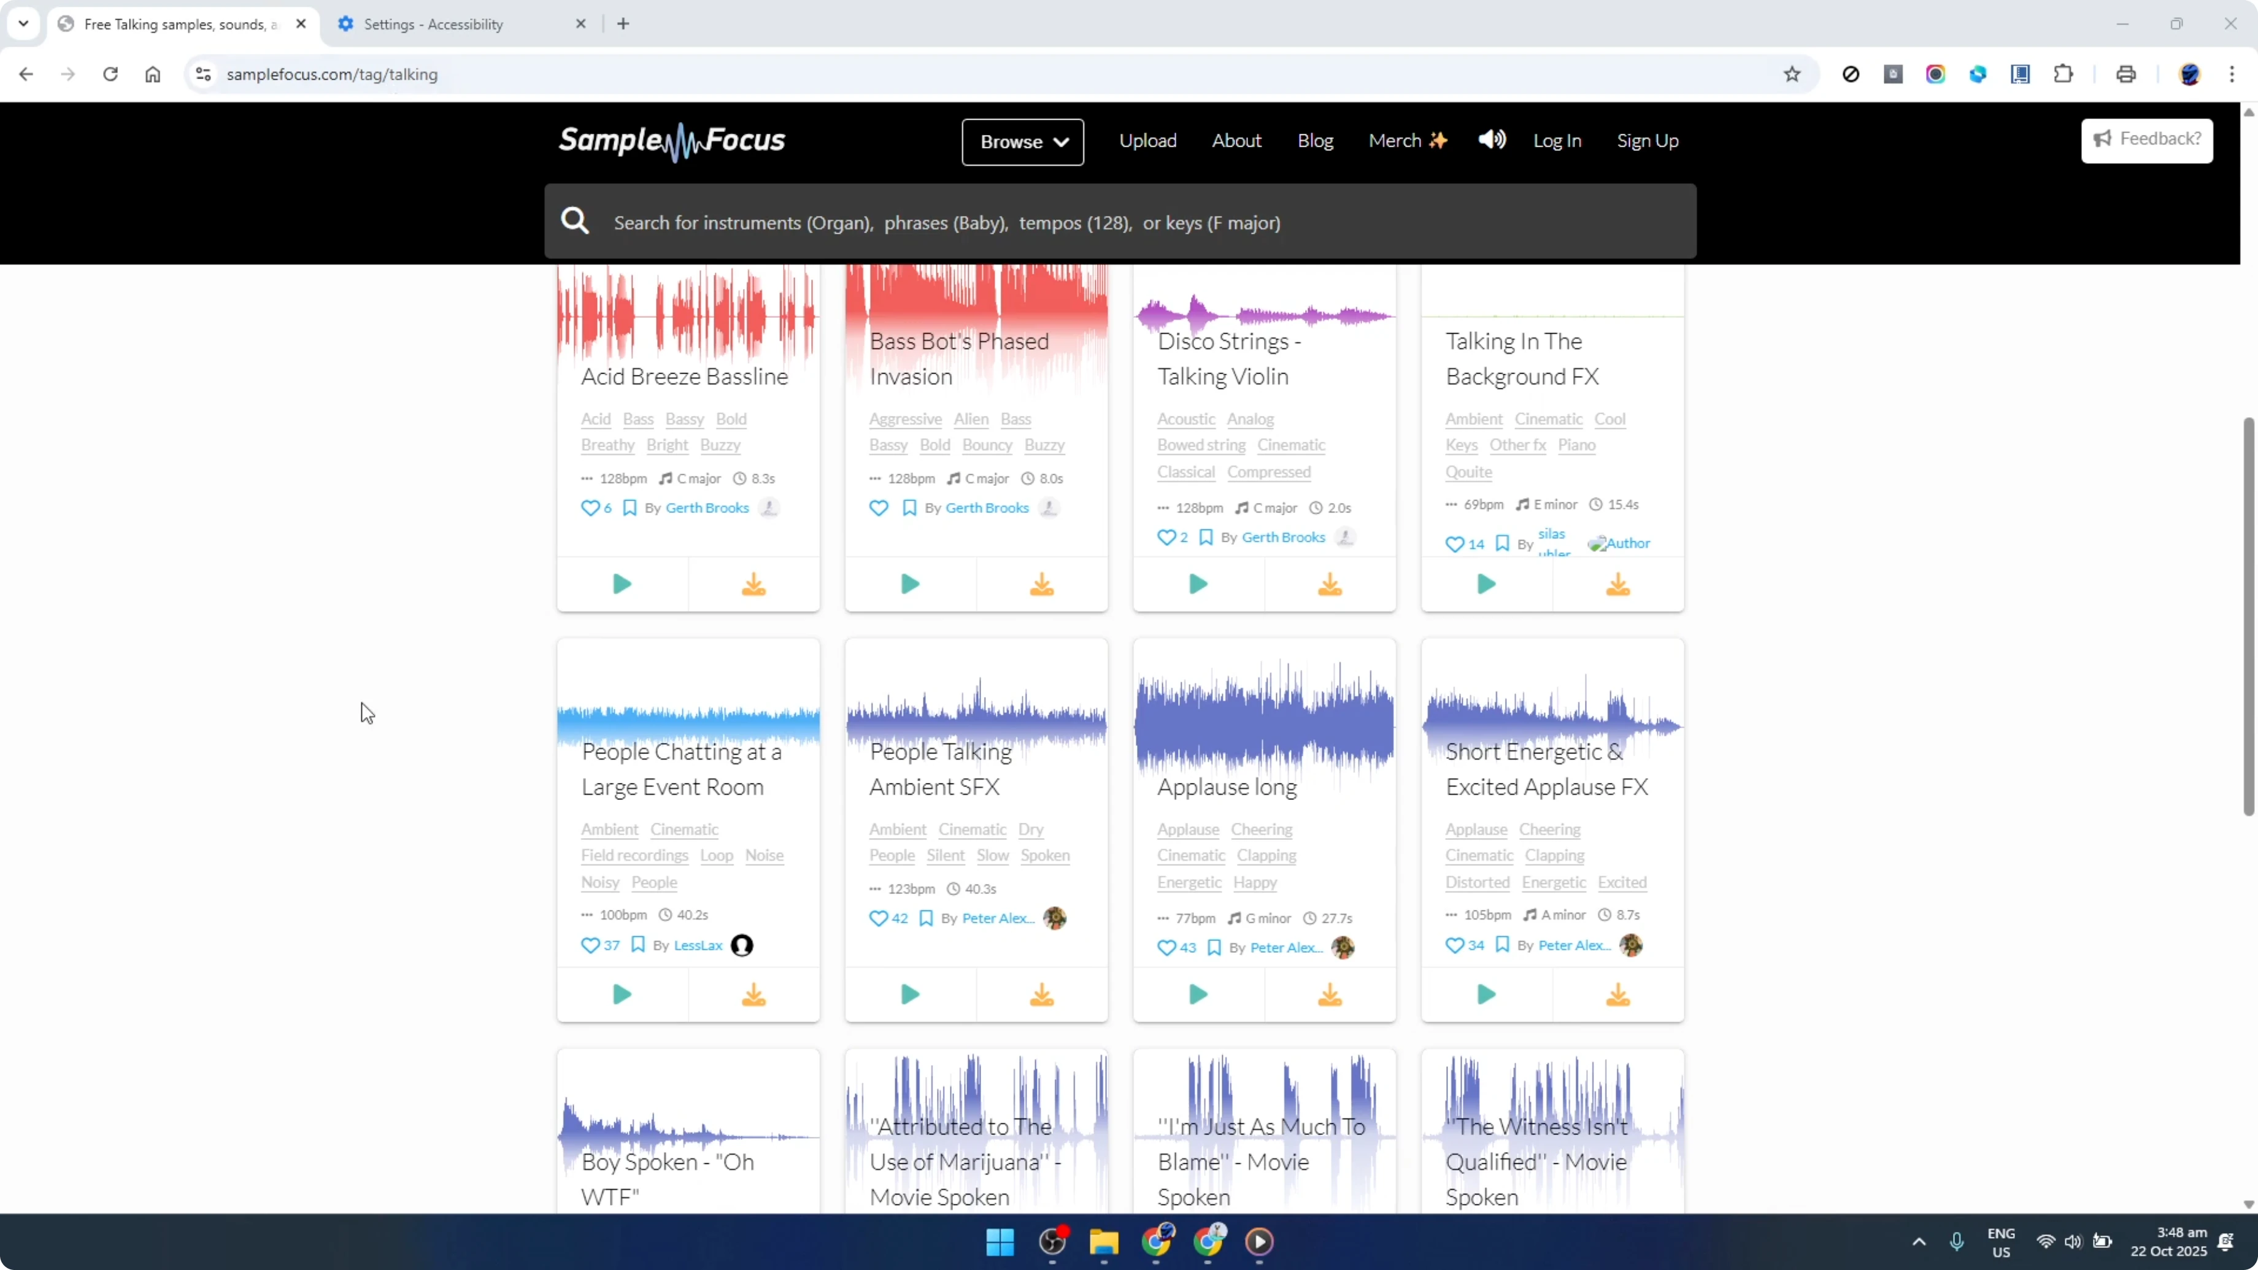
Task: Download Disco Strings Talking Violin sample
Action: [x=1330, y=583]
